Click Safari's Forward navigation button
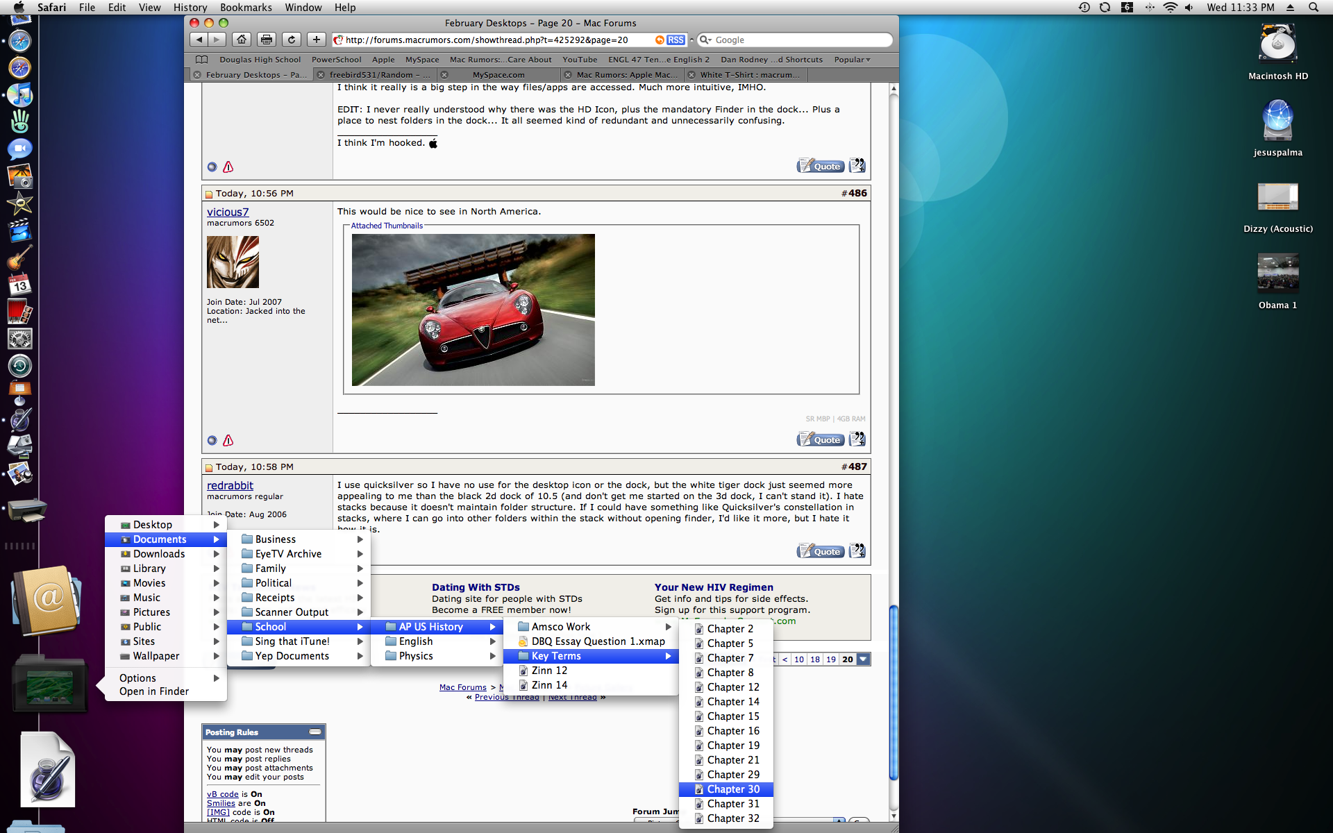The image size is (1333, 833). point(217,40)
